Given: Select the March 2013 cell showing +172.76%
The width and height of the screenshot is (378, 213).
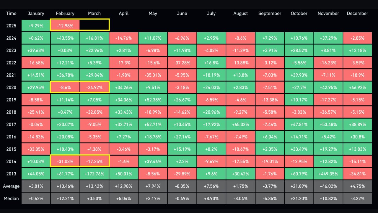Looking at the screenshot, I should pos(94,174).
